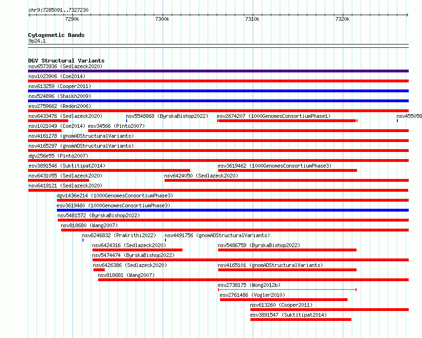
Task: Click the 9p24.1 cytogenetic band bar
Action: 218,46
